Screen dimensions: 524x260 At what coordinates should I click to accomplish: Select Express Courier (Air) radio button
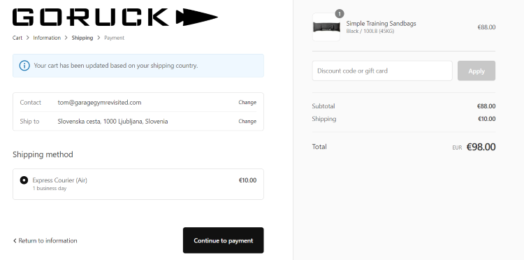coord(24,180)
